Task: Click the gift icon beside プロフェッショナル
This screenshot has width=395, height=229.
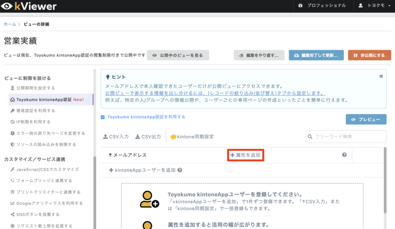Action: (300, 6)
